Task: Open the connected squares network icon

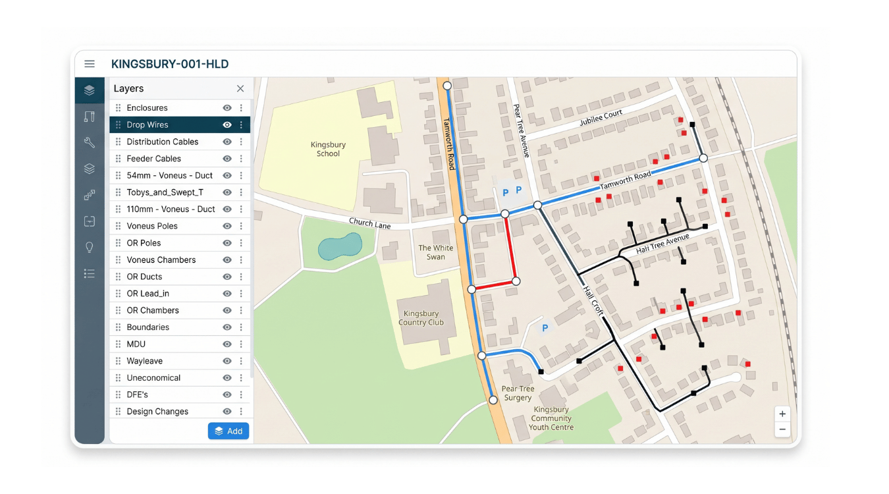Action: (90, 195)
